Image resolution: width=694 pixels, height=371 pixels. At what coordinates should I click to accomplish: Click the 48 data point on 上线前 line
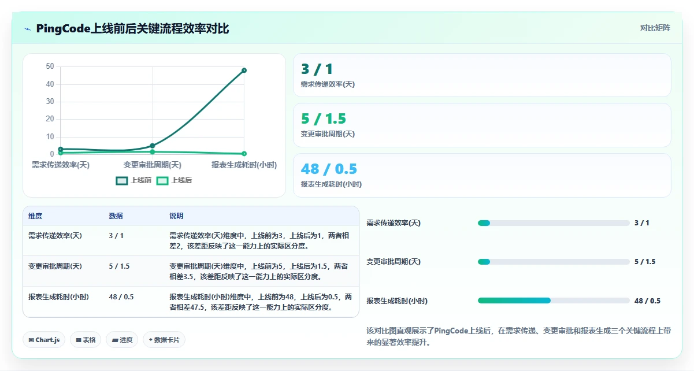click(x=244, y=70)
